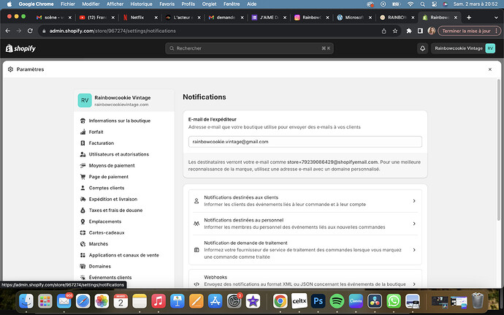Viewport: 504px width, 315px height.
Task: Switch to the Netflix tab
Action: point(140,18)
